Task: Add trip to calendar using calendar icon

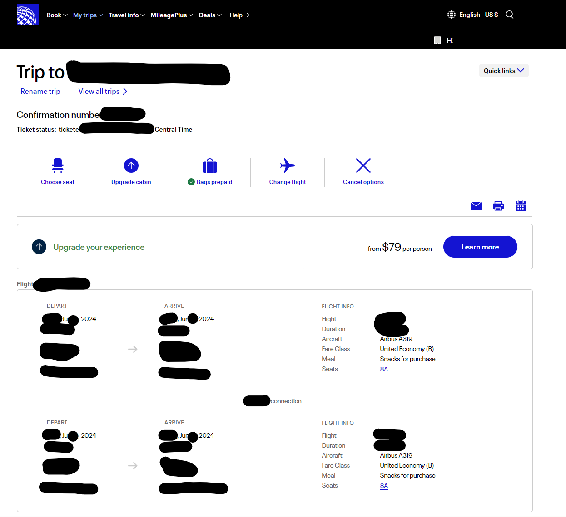Action: click(x=520, y=205)
